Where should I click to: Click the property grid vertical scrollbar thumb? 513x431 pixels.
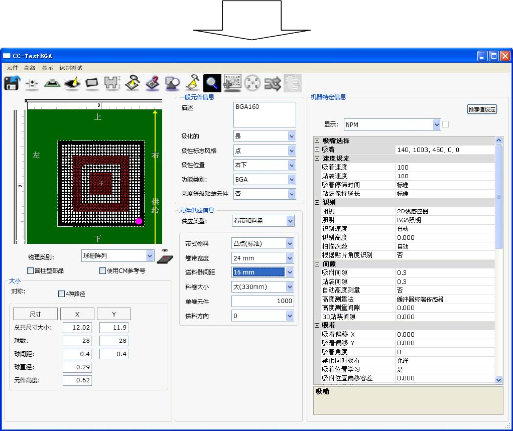click(x=498, y=196)
